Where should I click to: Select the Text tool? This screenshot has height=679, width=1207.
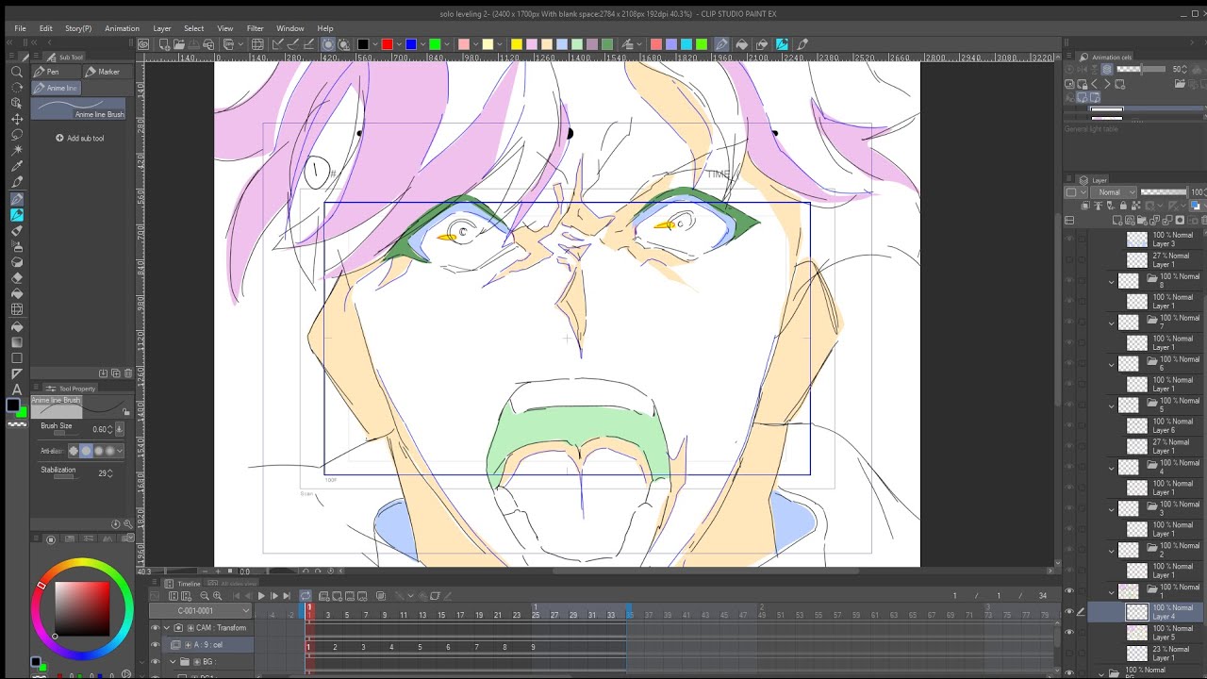(17, 389)
